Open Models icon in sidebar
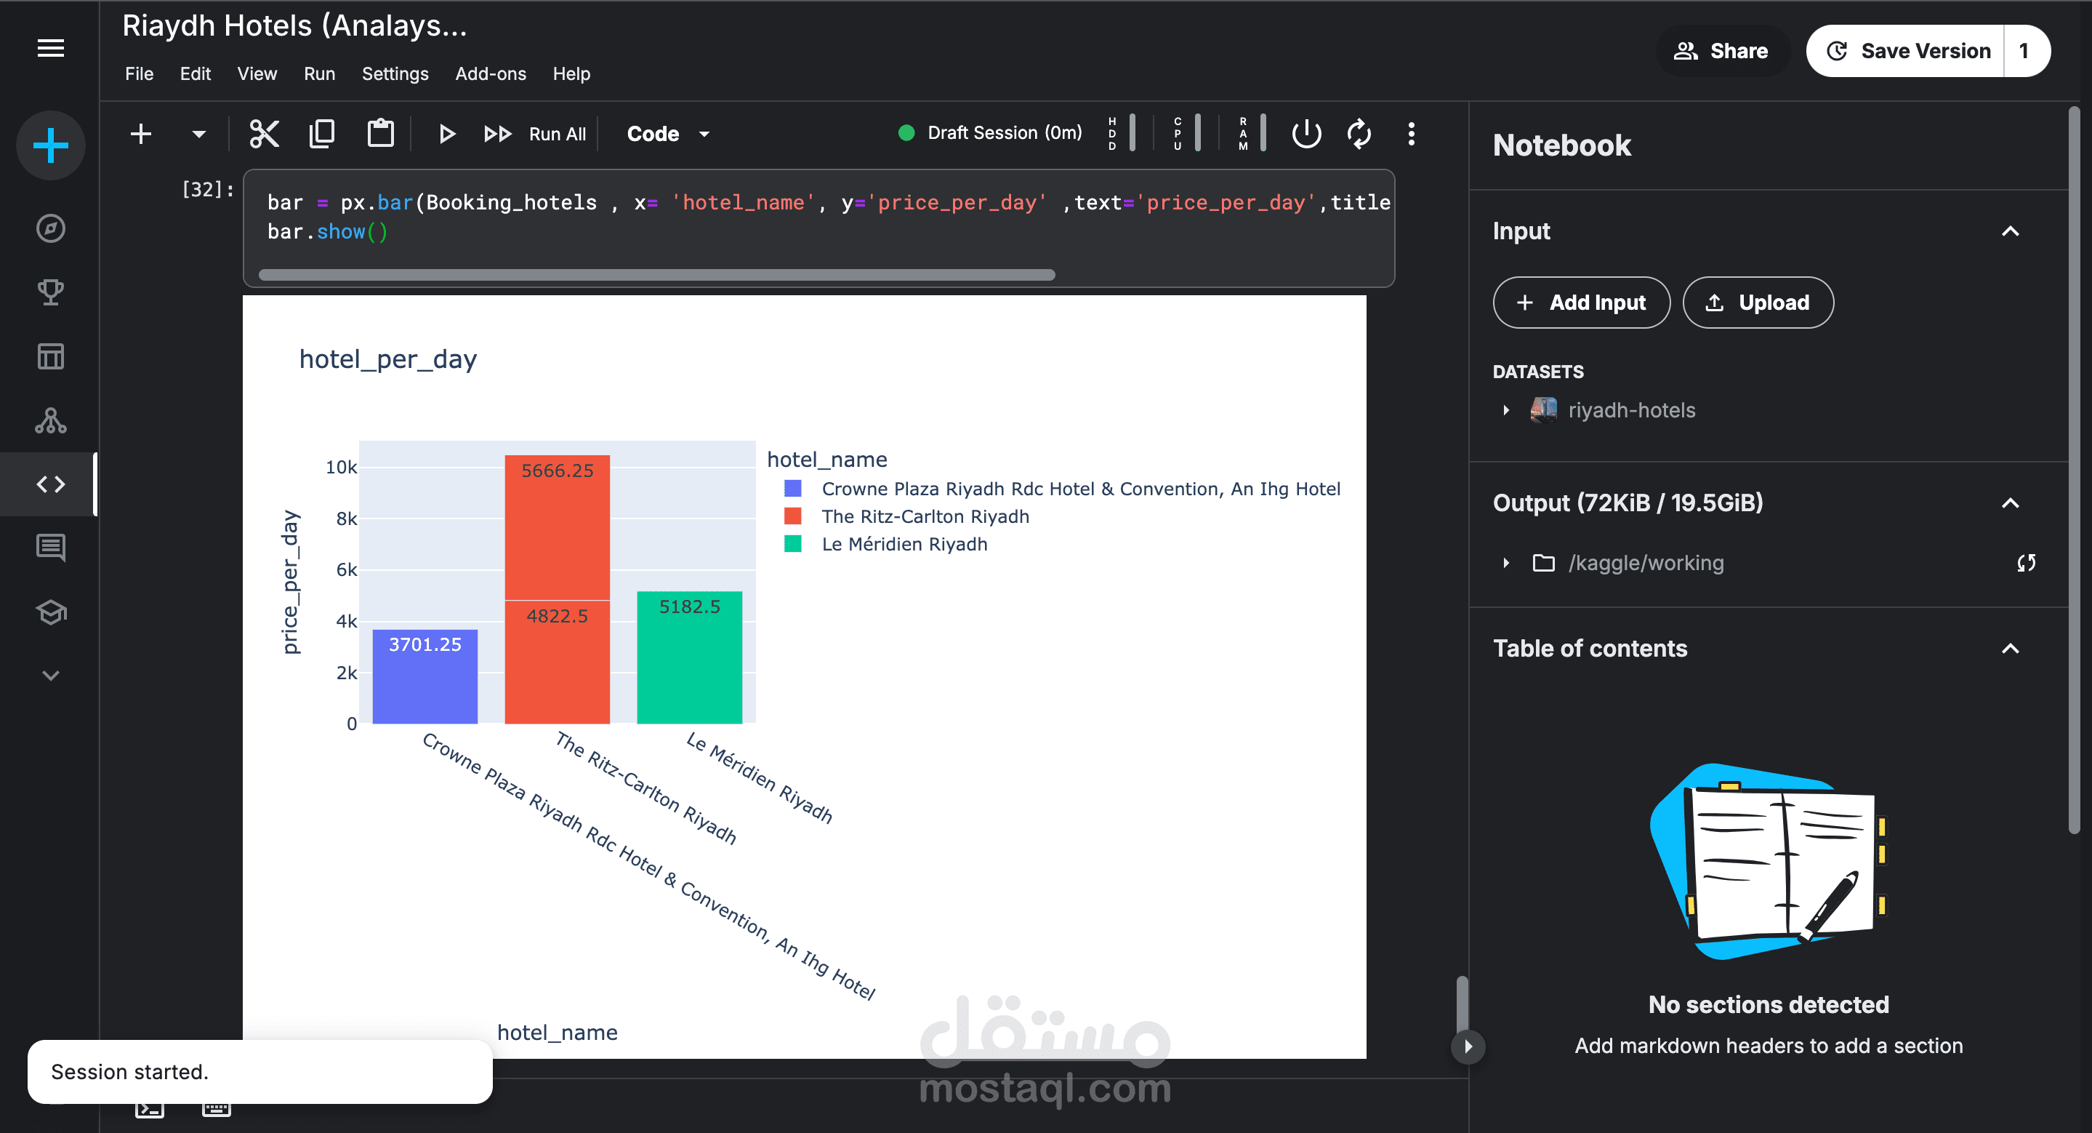Viewport: 2092px width, 1133px height. pyautogui.click(x=50, y=420)
